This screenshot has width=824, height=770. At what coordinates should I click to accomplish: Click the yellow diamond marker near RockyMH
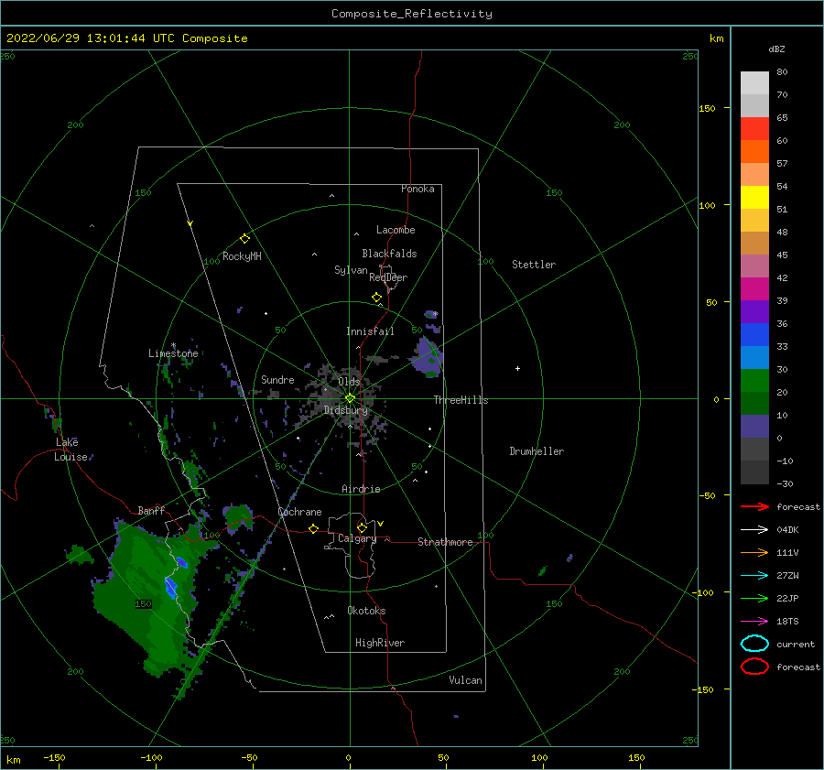(244, 239)
